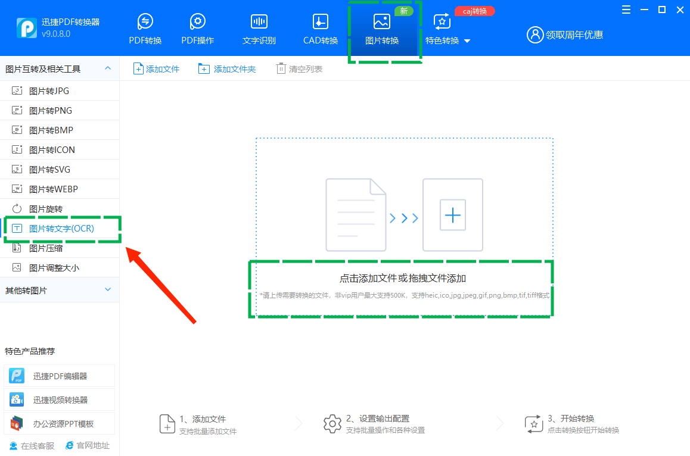Click the file format support note text
Screen dimensions: 690x456
coord(405,295)
